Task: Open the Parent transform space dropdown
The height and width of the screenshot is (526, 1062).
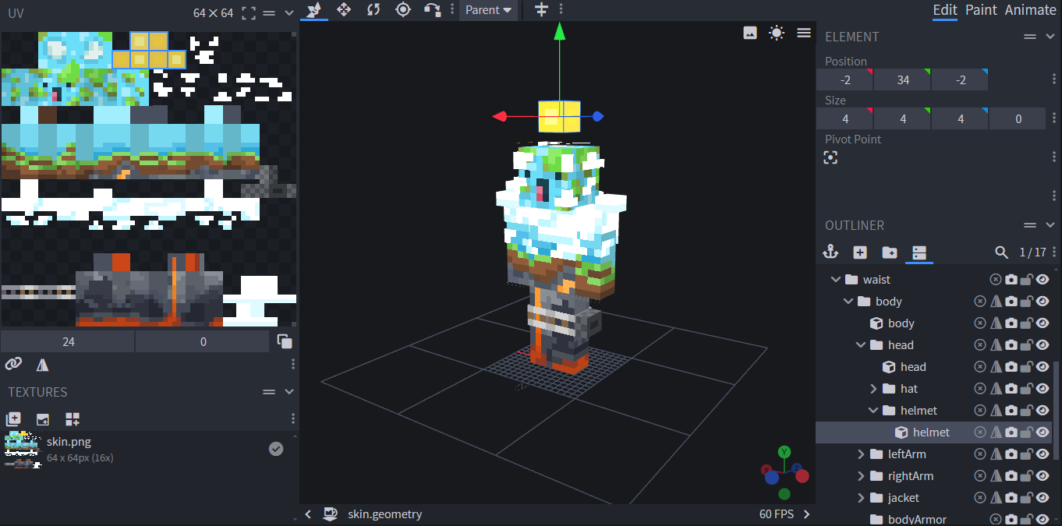Action: click(x=488, y=10)
